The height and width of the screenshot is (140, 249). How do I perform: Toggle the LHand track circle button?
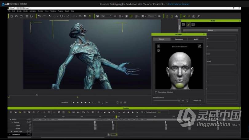[30, 125]
